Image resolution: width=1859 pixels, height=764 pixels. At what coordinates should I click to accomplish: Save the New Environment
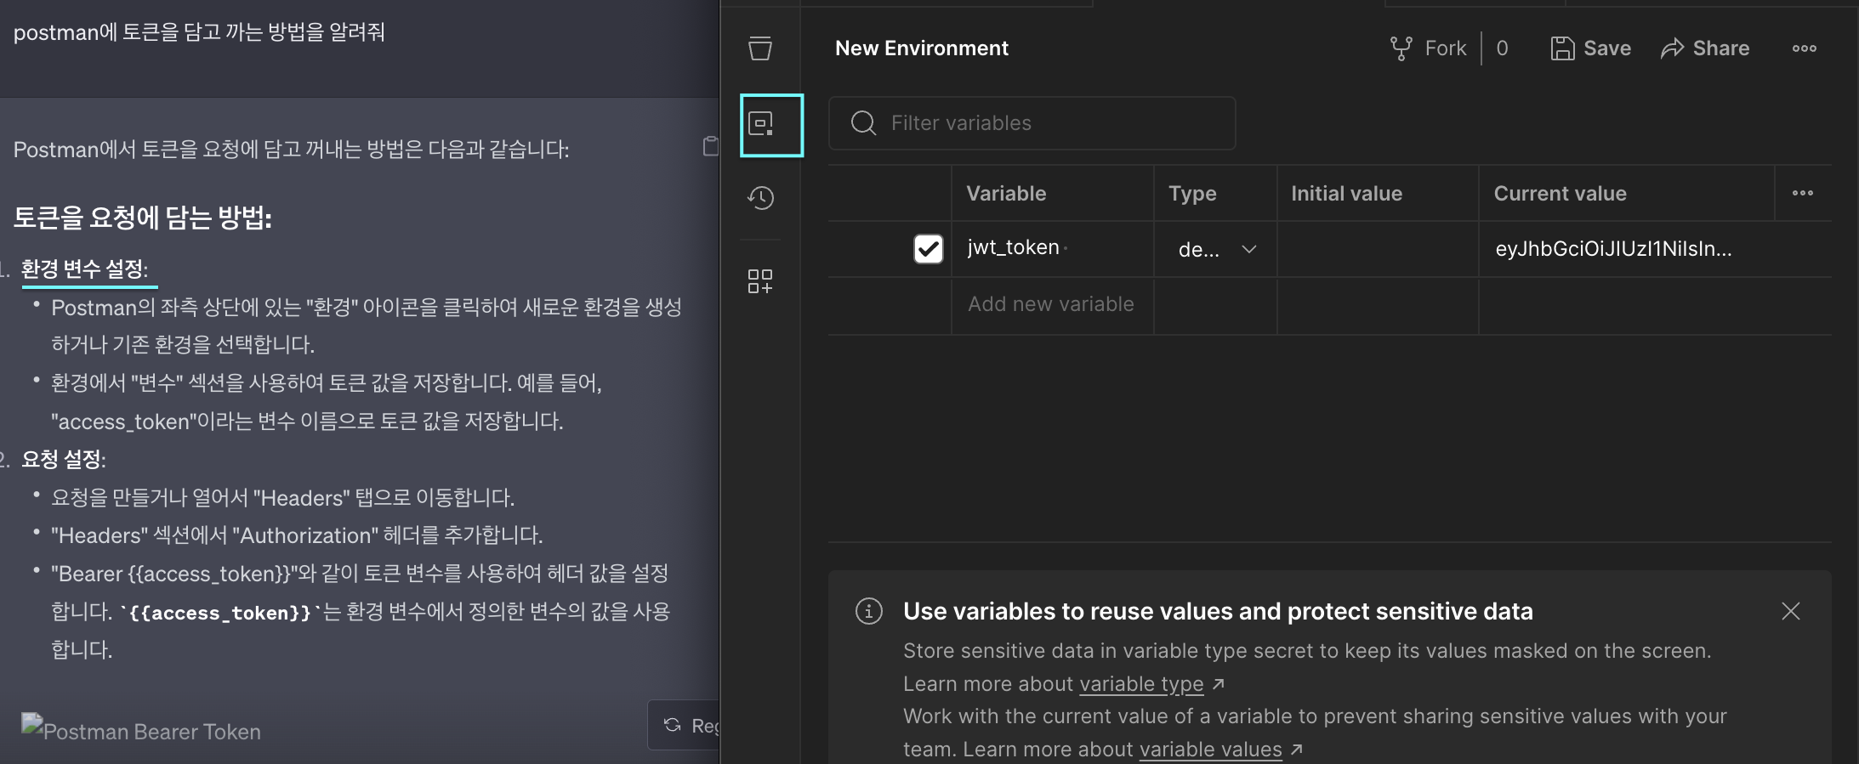(1590, 48)
